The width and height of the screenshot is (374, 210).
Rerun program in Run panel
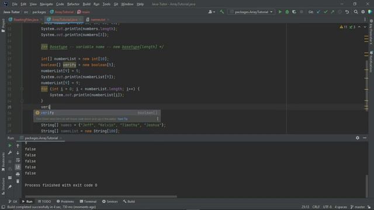10,145
